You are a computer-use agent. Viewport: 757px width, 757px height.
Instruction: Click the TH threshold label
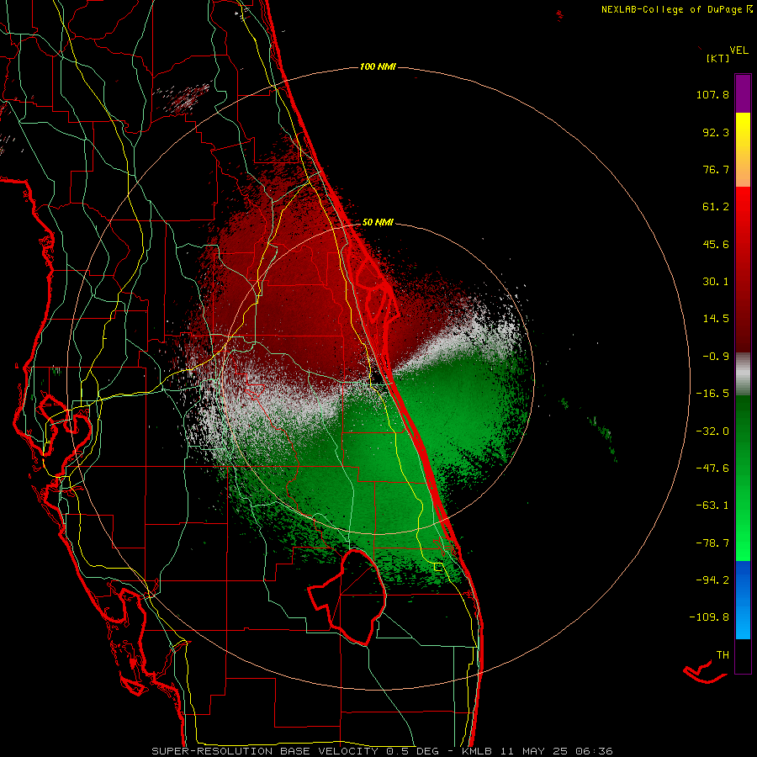pos(723,655)
